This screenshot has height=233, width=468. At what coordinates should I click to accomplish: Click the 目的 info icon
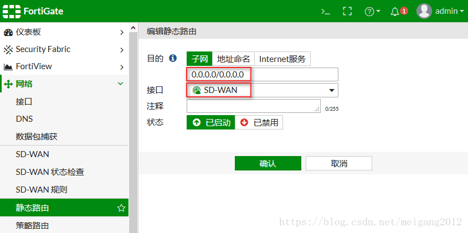click(173, 58)
